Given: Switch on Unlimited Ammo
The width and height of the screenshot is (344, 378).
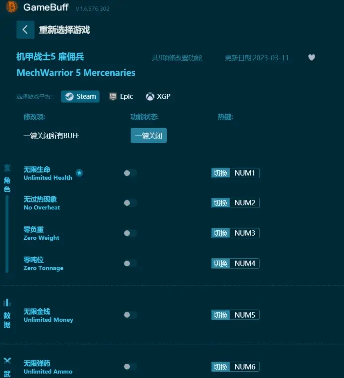Looking at the screenshot, I should click(130, 367).
